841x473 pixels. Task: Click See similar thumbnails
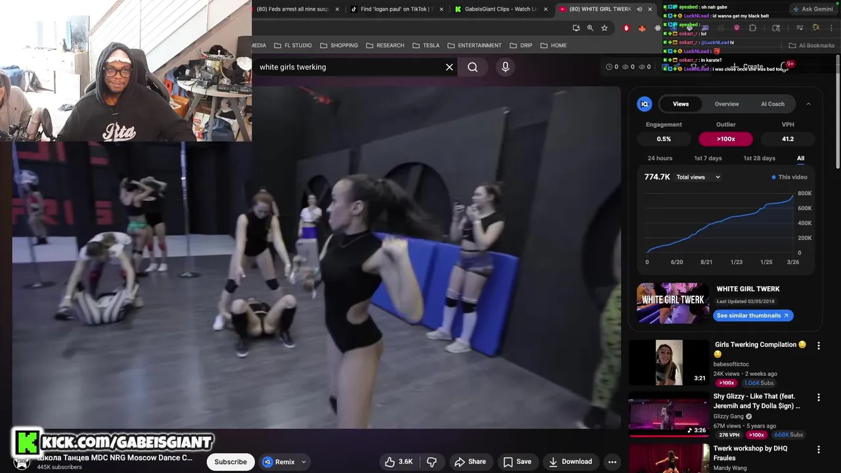(x=753, y=315)
